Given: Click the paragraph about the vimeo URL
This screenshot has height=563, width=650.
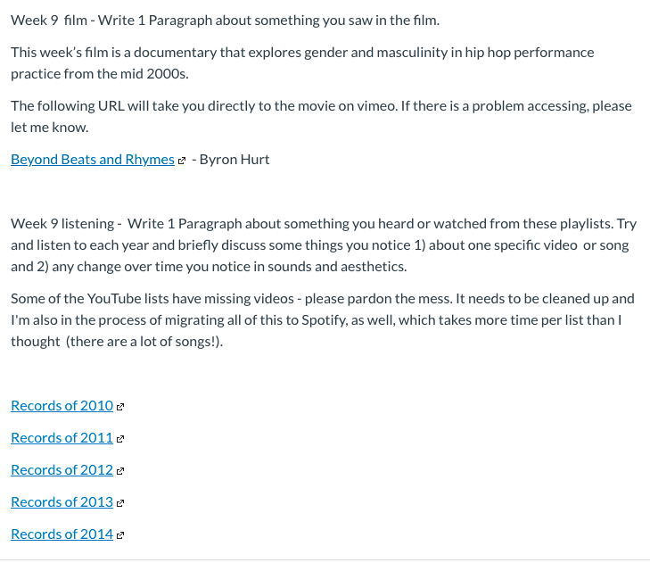Looking at the screenshot, I should pos(321,117).
